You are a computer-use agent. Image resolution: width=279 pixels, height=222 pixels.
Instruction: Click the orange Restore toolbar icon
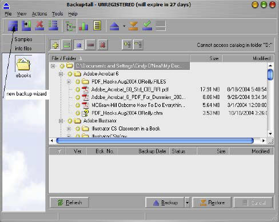[x=133, y=26]
